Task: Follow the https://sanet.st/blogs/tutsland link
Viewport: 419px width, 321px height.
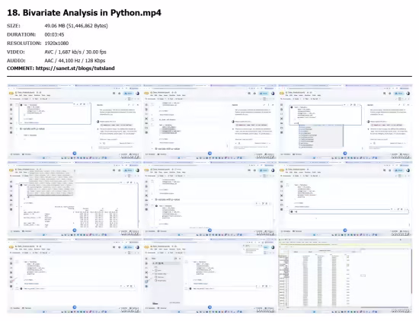Action: click(75, 68)
